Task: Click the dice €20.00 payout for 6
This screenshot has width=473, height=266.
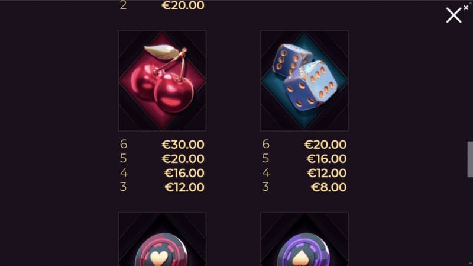Action: (x=325, y=145)
